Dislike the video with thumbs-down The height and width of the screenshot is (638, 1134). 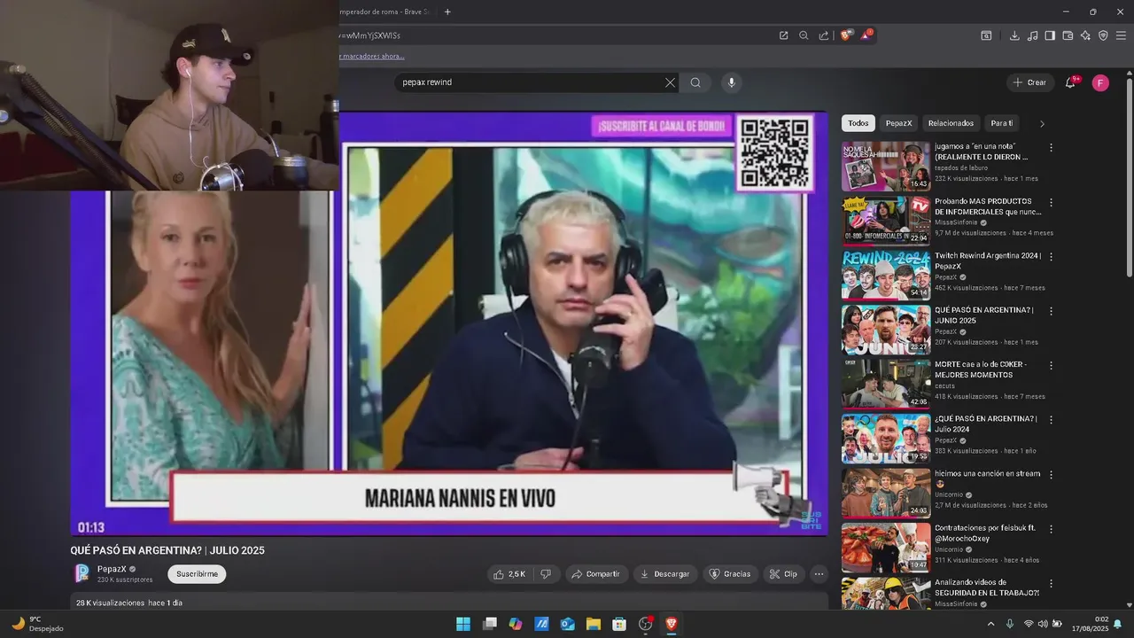[546, 574]
